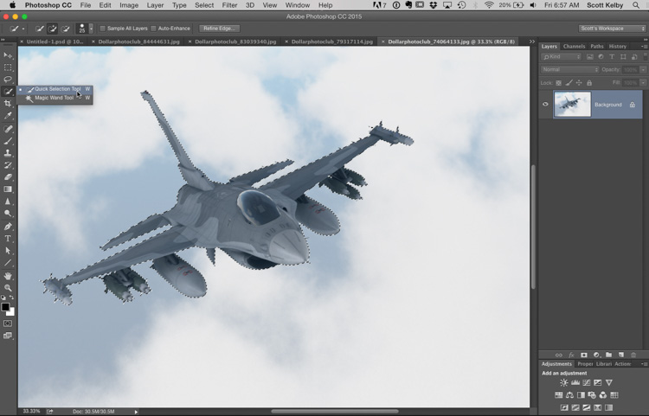Screen dimensions: 649x416
Task: Click the foreground color swatch
Action: coord(5,307)
